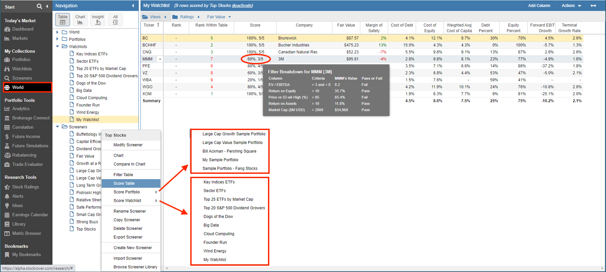606x272 pixels.
Task: Switch to Chart view tab
Action: click(x=80, y=20)
